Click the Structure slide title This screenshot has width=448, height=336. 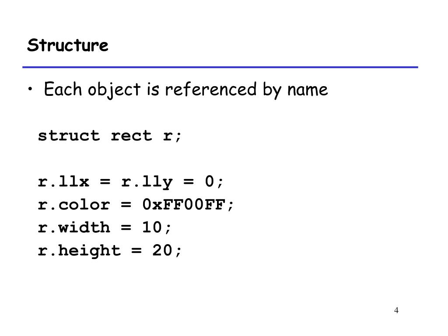(x=68, y=45)
